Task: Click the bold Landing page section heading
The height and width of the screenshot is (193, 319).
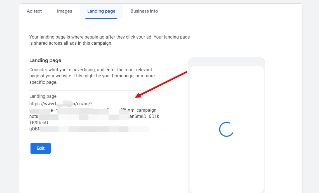Action: [45, 60]
